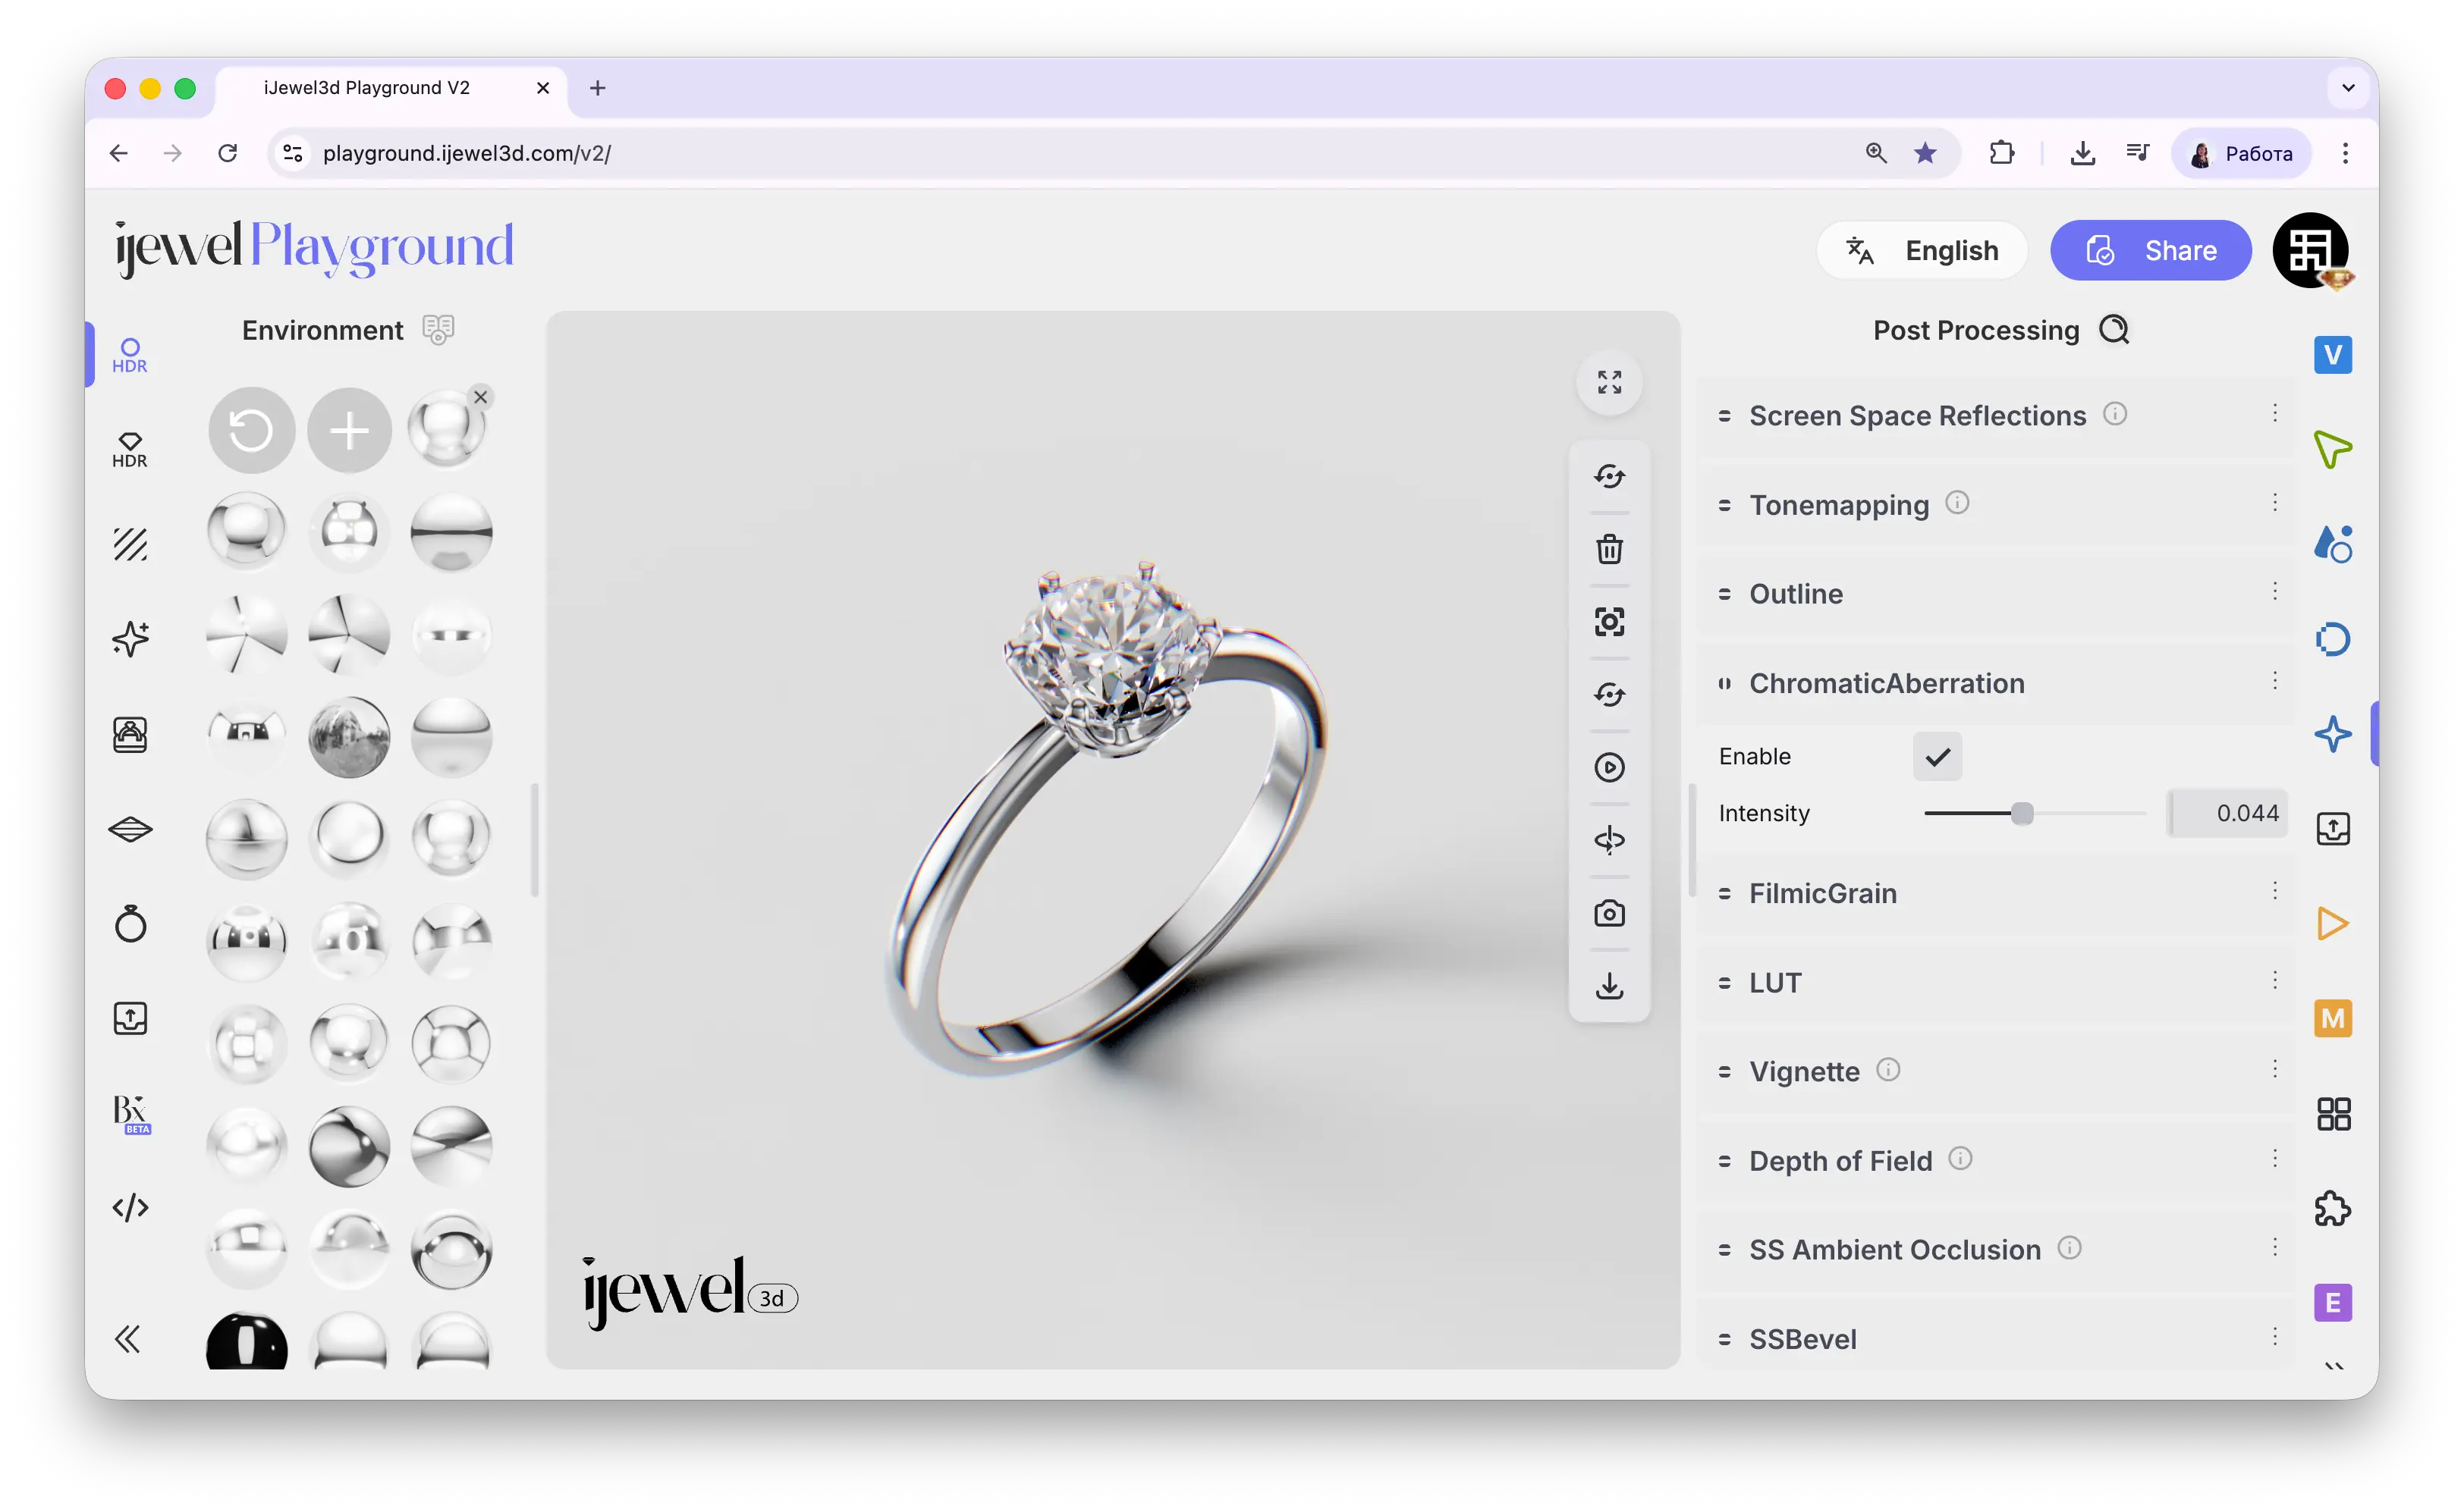Viewport: 2464px width, 1512px height.
Task: Collapse the left sidebar with double chevron
Action: coord(127,1339)
